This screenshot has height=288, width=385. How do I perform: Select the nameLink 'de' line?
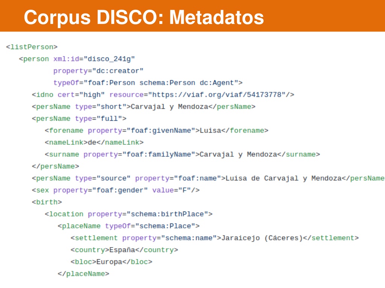[94, 142]
